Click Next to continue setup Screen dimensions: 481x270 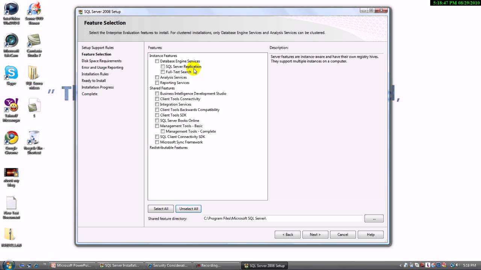(315, 234)
